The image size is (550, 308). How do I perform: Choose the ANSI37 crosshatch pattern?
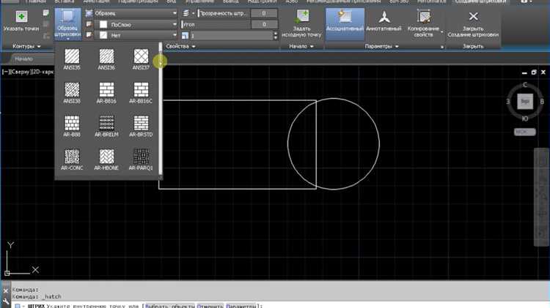pyautogui.click(x=140, y=57)
